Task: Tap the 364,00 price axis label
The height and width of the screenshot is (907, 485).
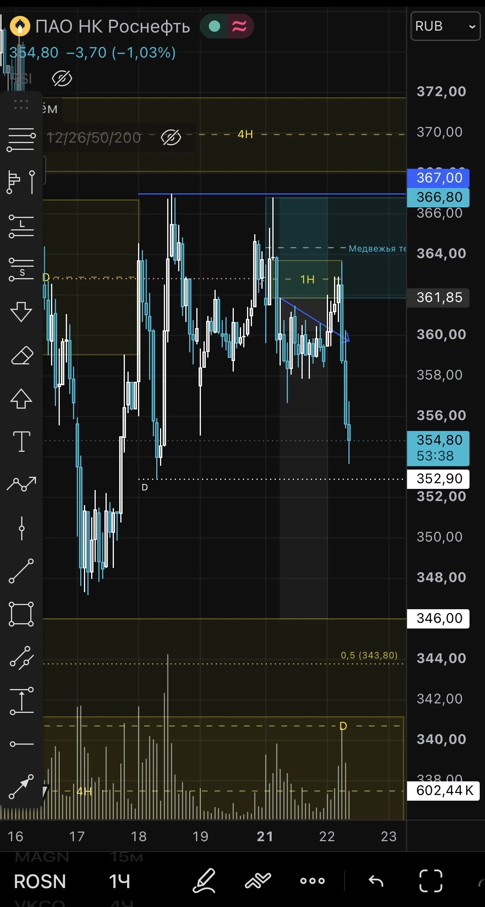Action: 441,254
